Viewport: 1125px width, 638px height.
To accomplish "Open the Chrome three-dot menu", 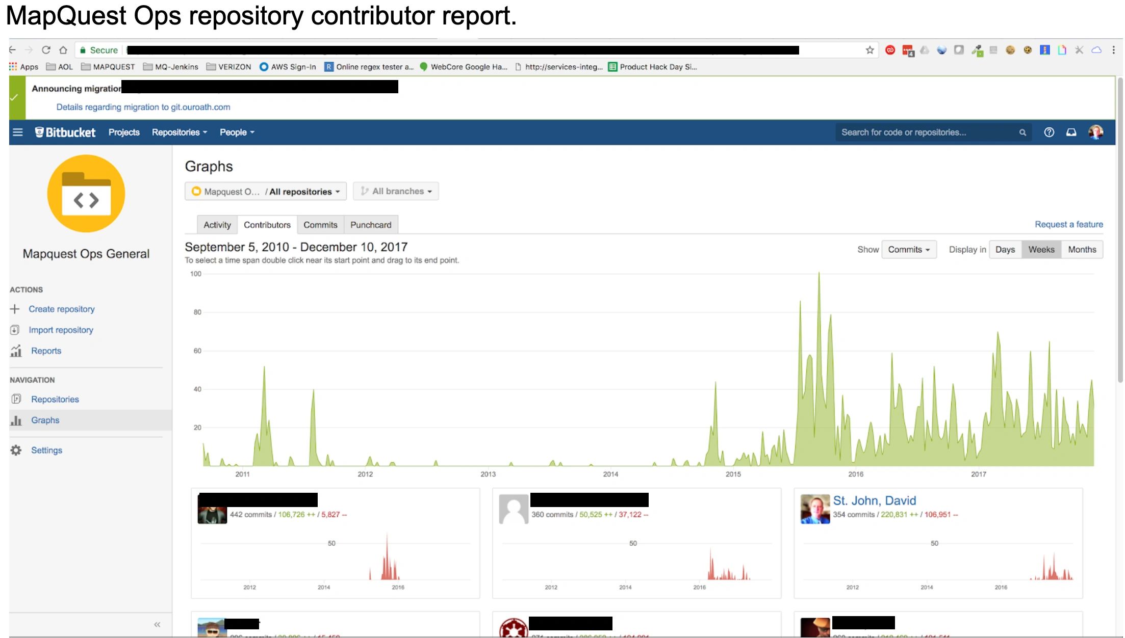I will pos(1114,50).
